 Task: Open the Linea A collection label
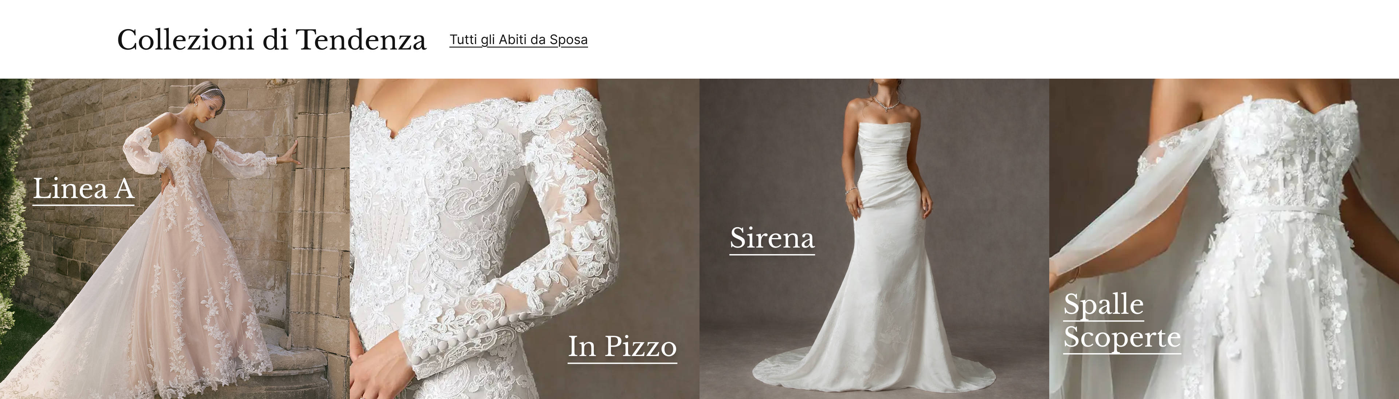tap(84, 189)
